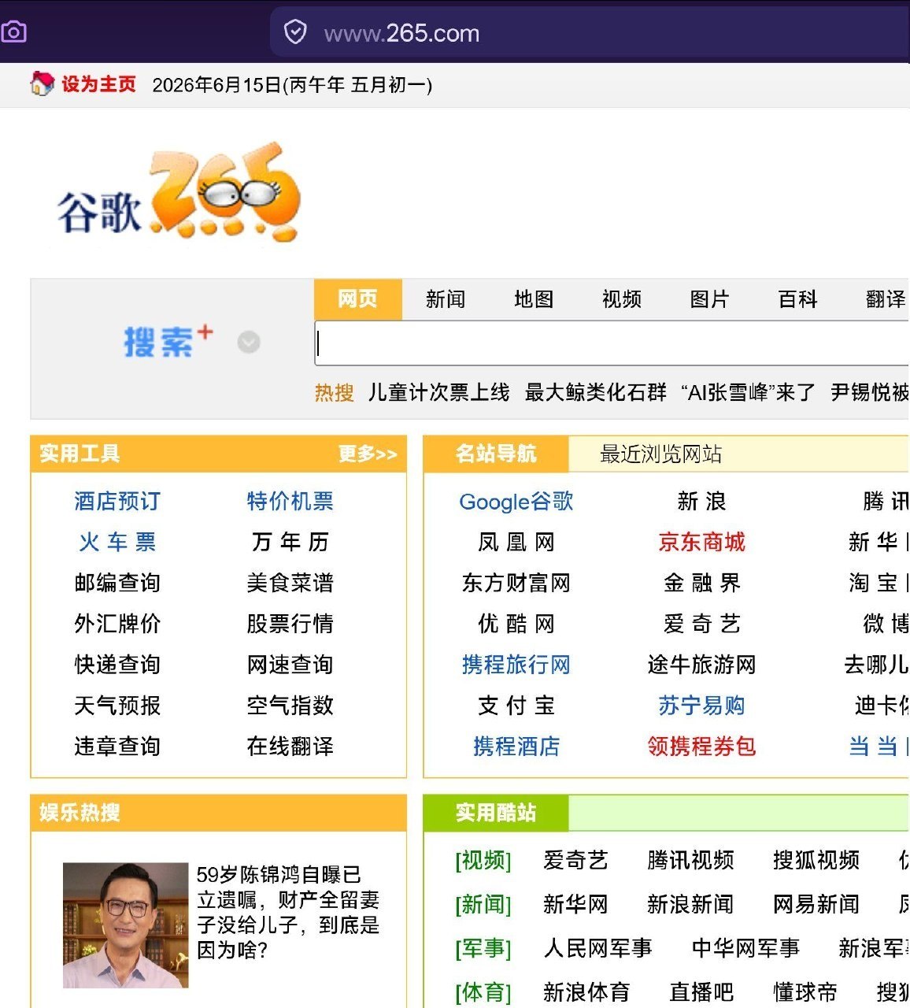Select the 图片 search tab

(x=710, y=299)
